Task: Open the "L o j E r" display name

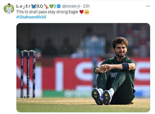Action: click(x=23, y=6)
